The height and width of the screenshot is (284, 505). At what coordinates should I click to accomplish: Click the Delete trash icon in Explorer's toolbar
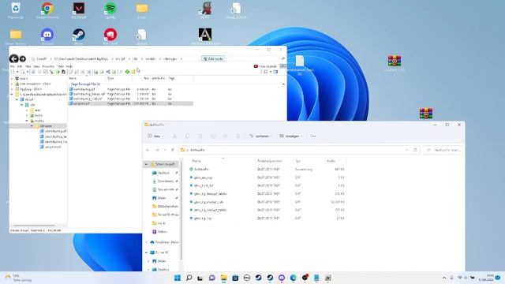click(238, 136)
